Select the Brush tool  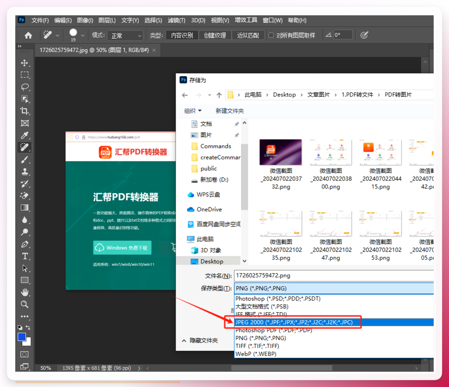click(25, 160)
